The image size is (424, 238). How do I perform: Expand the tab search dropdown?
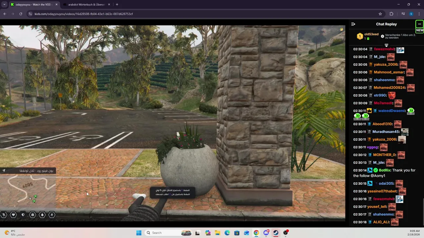[x=4, y=4]
